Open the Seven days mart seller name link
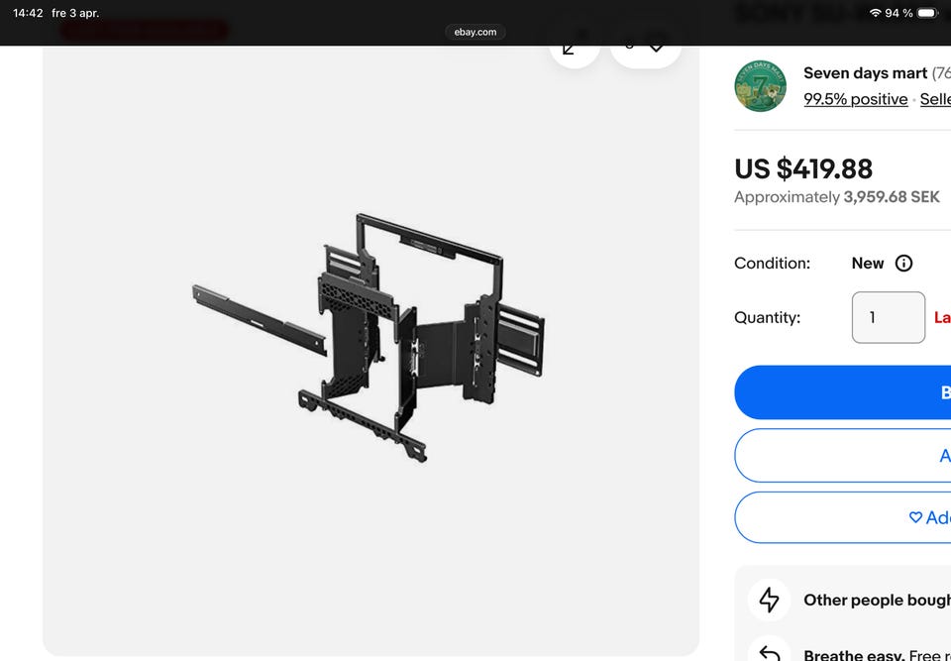951x661 pixels. (865, 72)
